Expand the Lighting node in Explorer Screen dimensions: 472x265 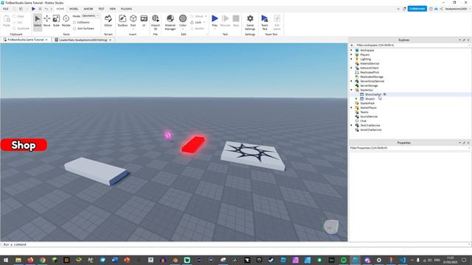[351, 59]
